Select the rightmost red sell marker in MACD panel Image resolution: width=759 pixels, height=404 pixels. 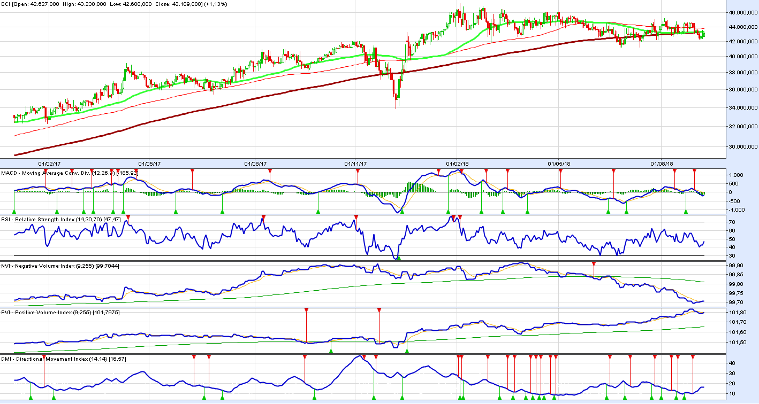click(694, 170)
